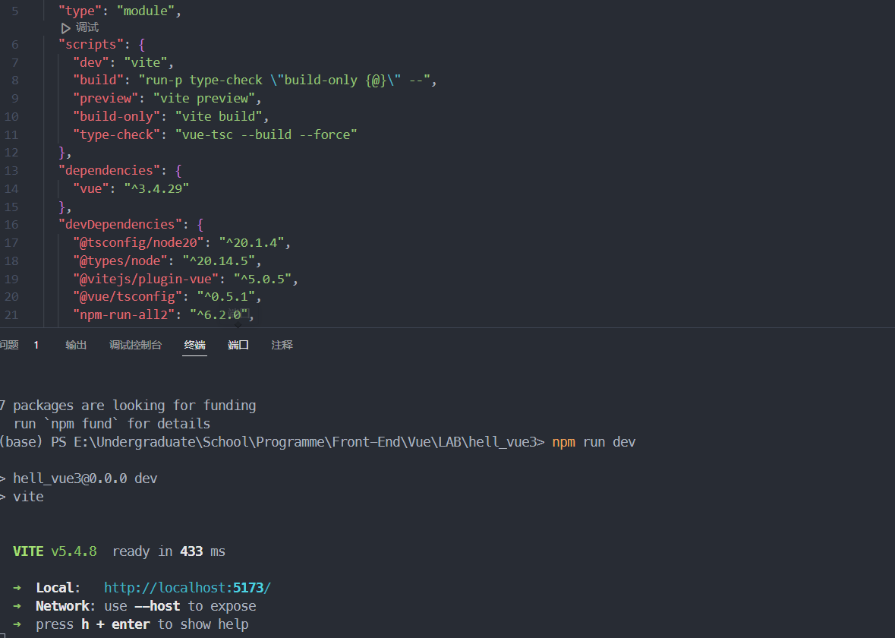Click the "scripts" key in the editor

pyautogui.click(x=91, y=45)
